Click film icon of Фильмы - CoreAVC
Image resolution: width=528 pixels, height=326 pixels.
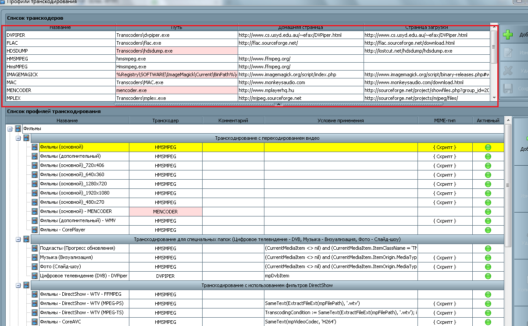click(35, 322)
